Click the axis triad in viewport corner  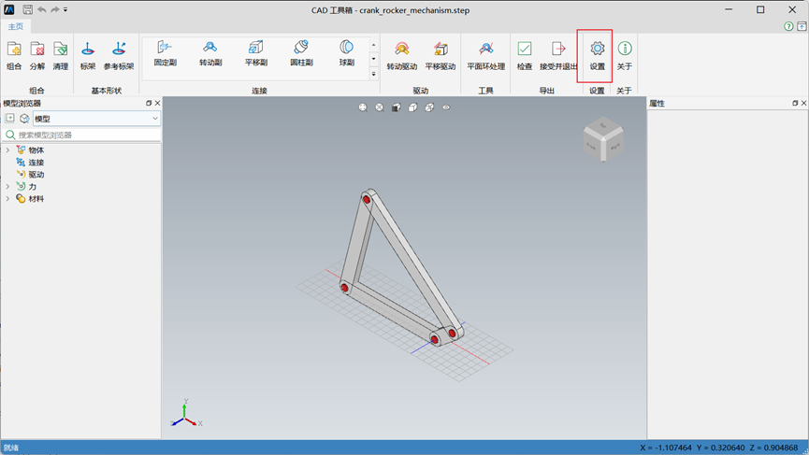coord(186,414)
